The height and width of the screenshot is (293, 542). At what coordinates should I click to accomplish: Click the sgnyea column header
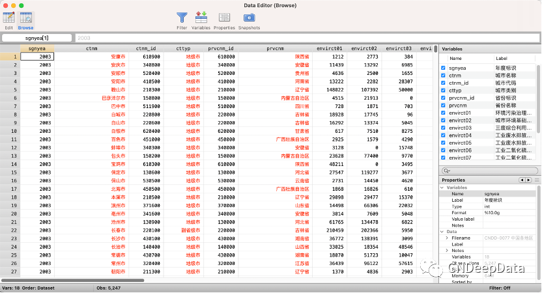pos(37,48)
